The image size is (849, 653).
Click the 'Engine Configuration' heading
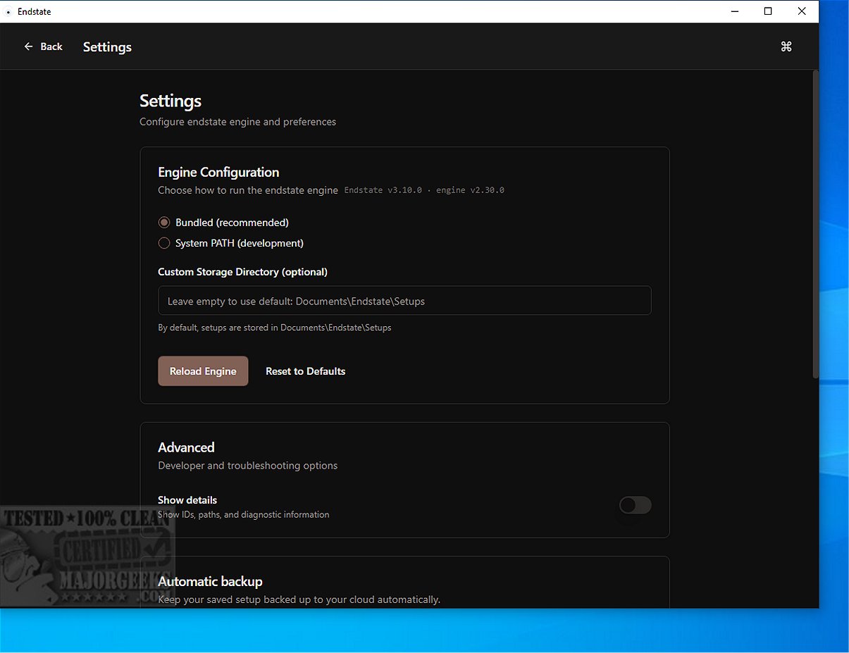(218, 172)
